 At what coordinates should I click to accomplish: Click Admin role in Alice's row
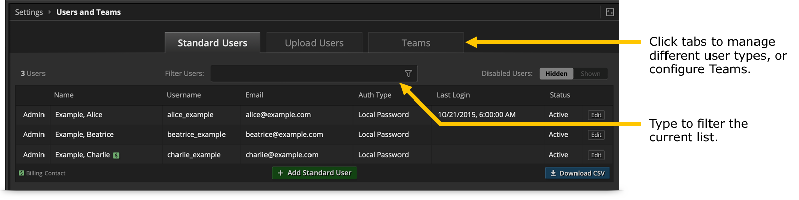point(34,115)
